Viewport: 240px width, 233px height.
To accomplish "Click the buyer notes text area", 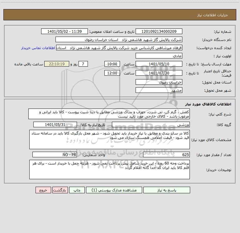I will tap(109, 170).
